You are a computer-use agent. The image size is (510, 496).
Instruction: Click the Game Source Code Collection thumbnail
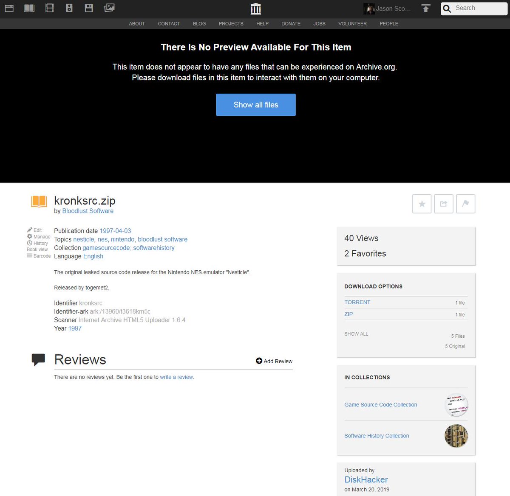(x=456, y=405)
